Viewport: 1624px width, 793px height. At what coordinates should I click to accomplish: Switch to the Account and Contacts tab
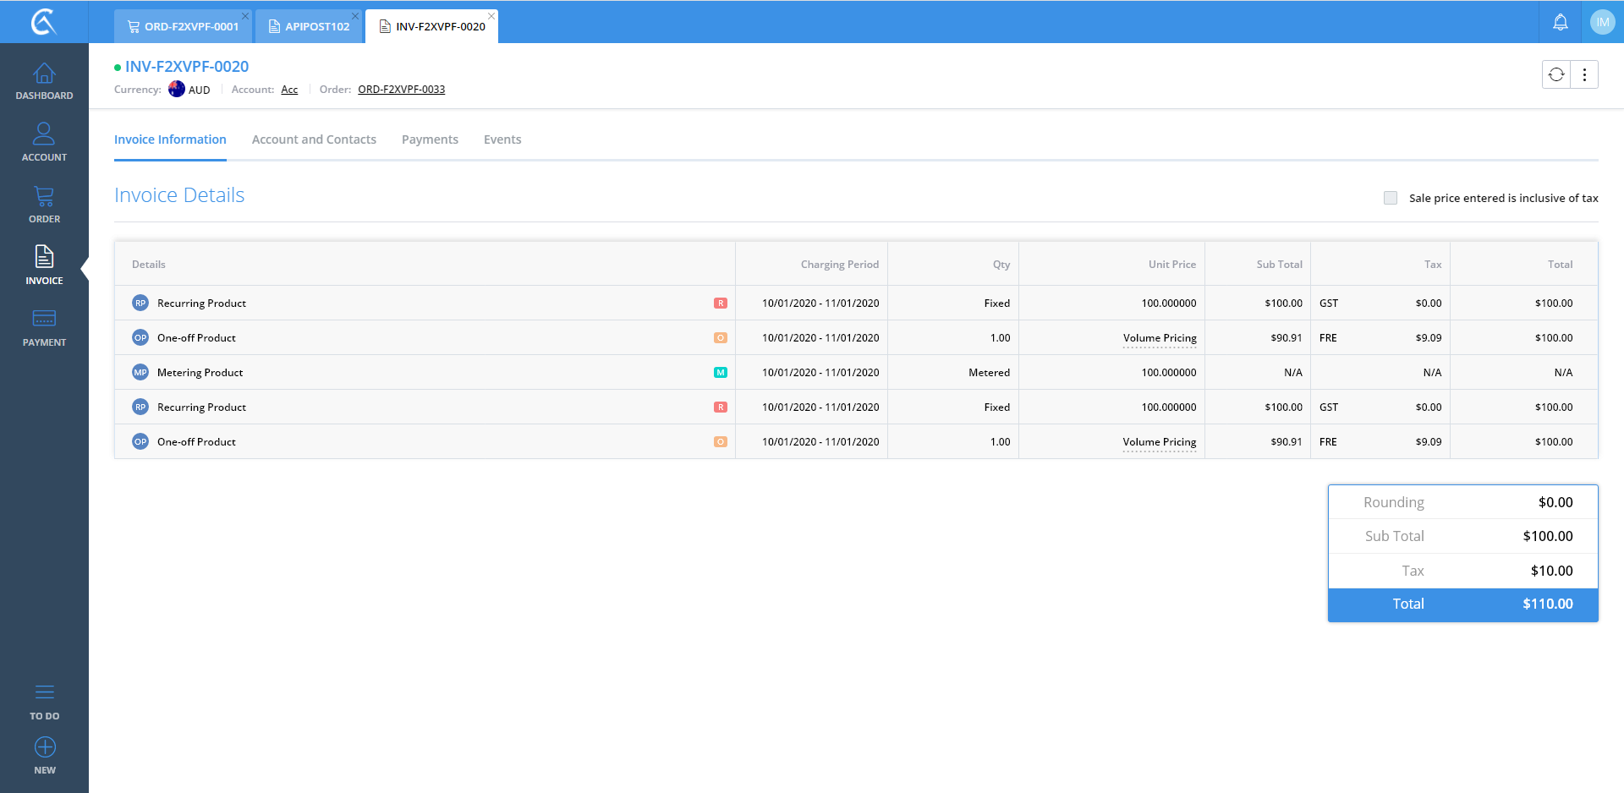click(x=314, y=139)
